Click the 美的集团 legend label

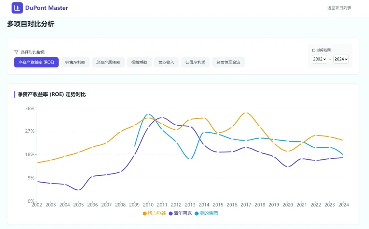209,213
